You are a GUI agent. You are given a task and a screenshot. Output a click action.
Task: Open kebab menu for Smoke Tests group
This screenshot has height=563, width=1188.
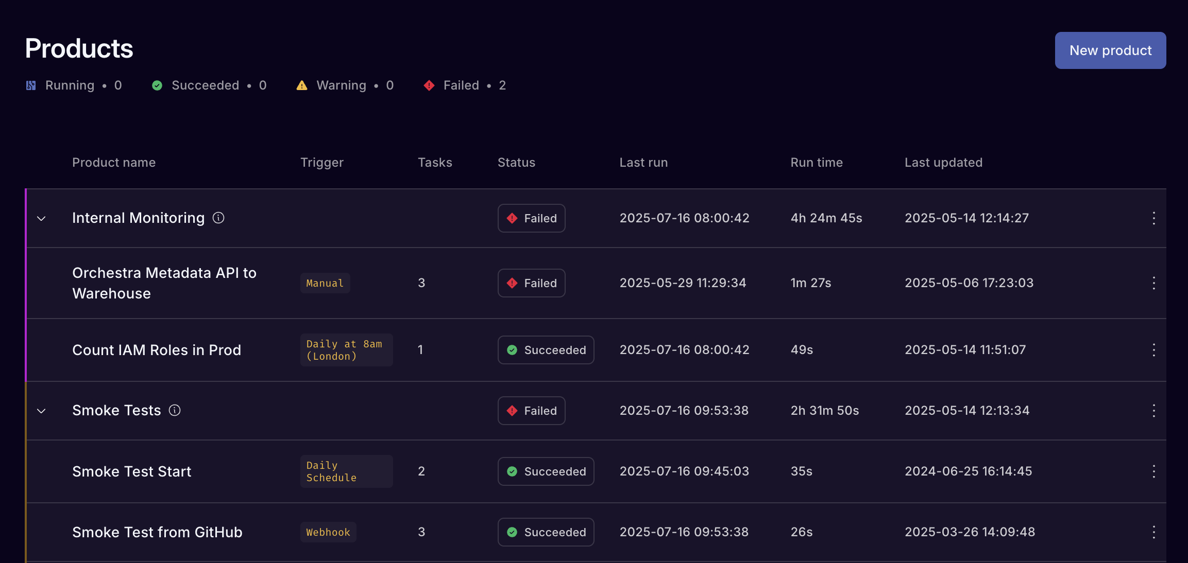tap(1153, 411)
